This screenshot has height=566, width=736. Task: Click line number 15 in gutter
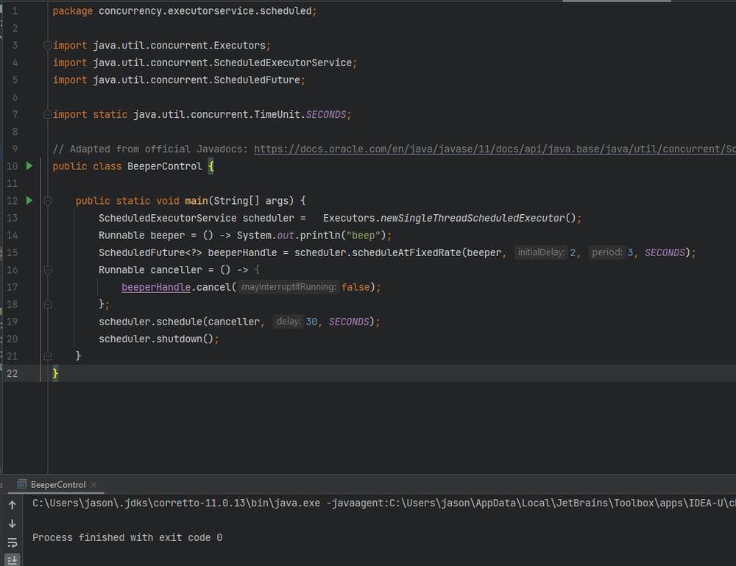click(x=13, y=252)
